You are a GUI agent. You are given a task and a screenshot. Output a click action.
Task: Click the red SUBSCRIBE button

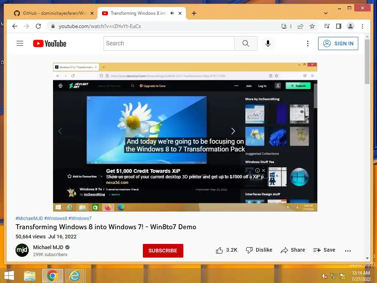(x=163, y=251)
